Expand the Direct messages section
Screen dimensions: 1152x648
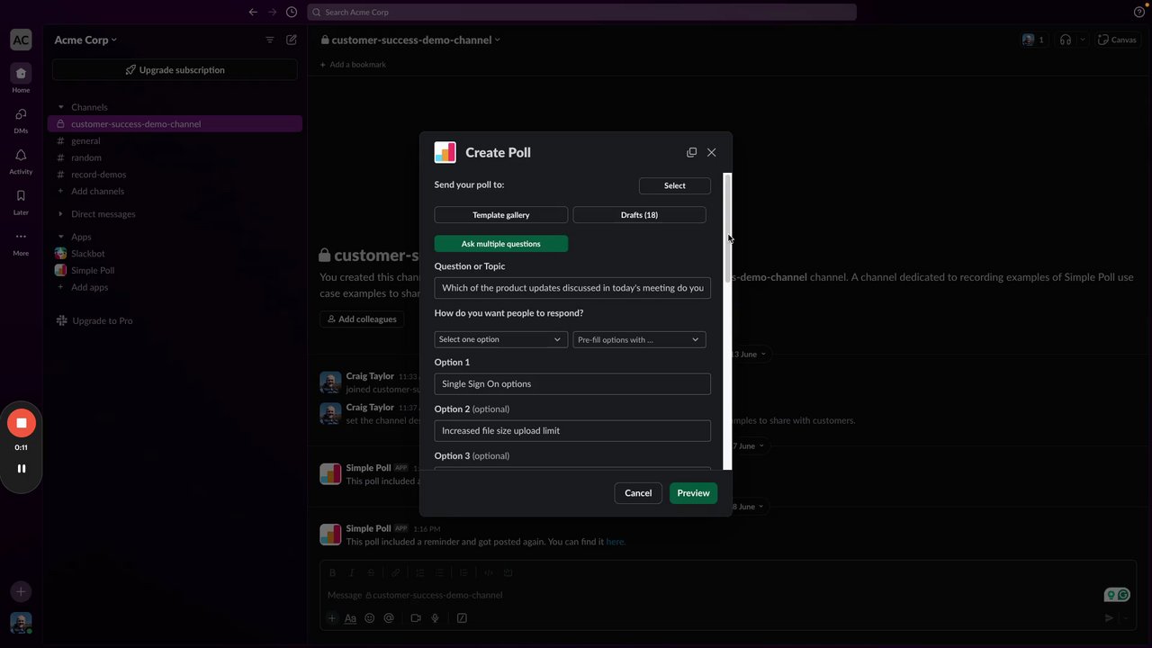pos(61,214)
